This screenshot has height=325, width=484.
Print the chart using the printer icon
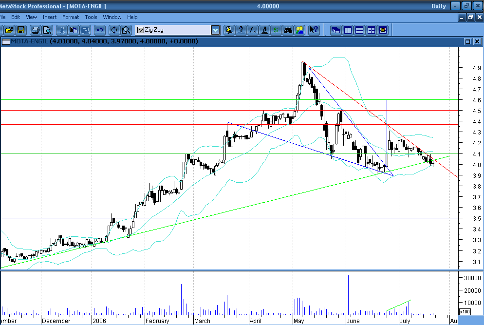pos(36,30)
